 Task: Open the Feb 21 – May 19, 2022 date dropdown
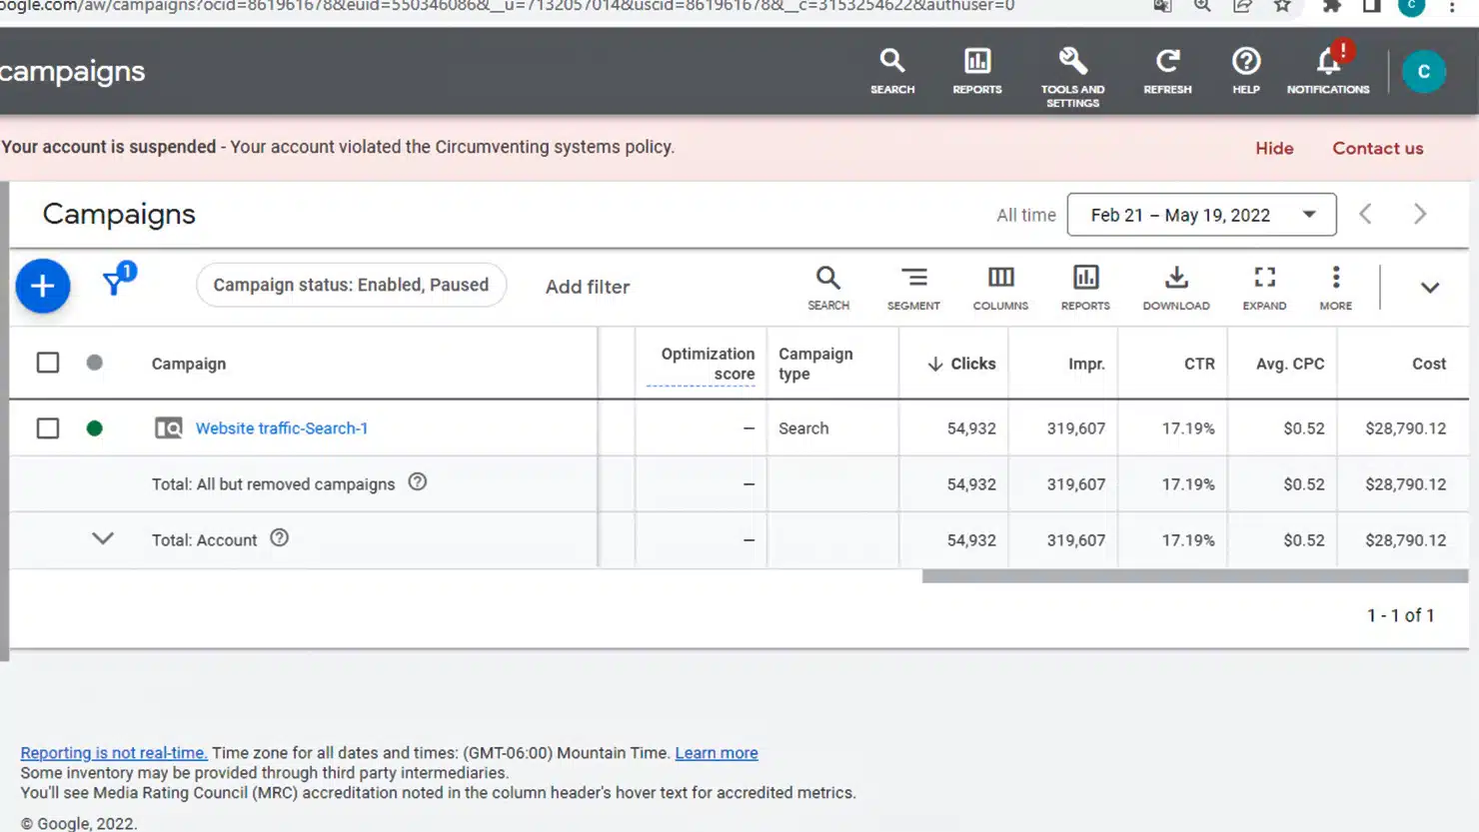pos(1201,215)
